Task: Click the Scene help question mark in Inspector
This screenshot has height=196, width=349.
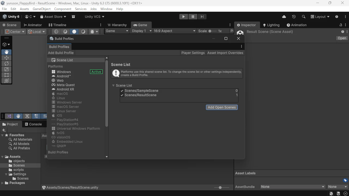Action: click(x=343, y=32)
